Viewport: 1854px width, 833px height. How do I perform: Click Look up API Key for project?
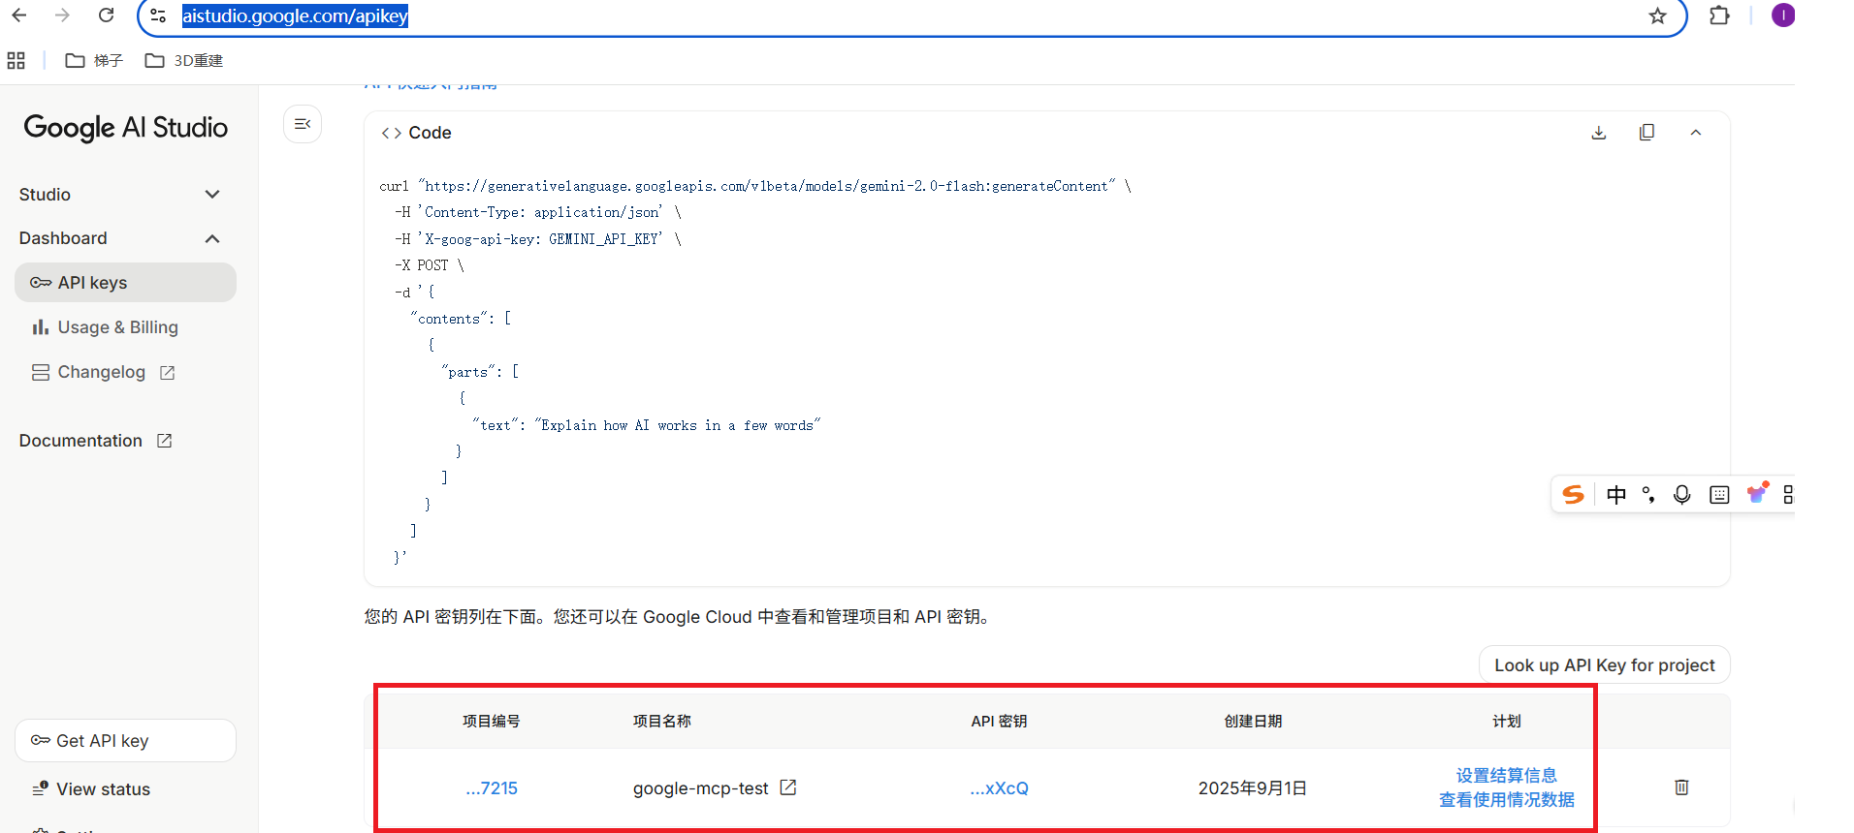point(1605,665)
